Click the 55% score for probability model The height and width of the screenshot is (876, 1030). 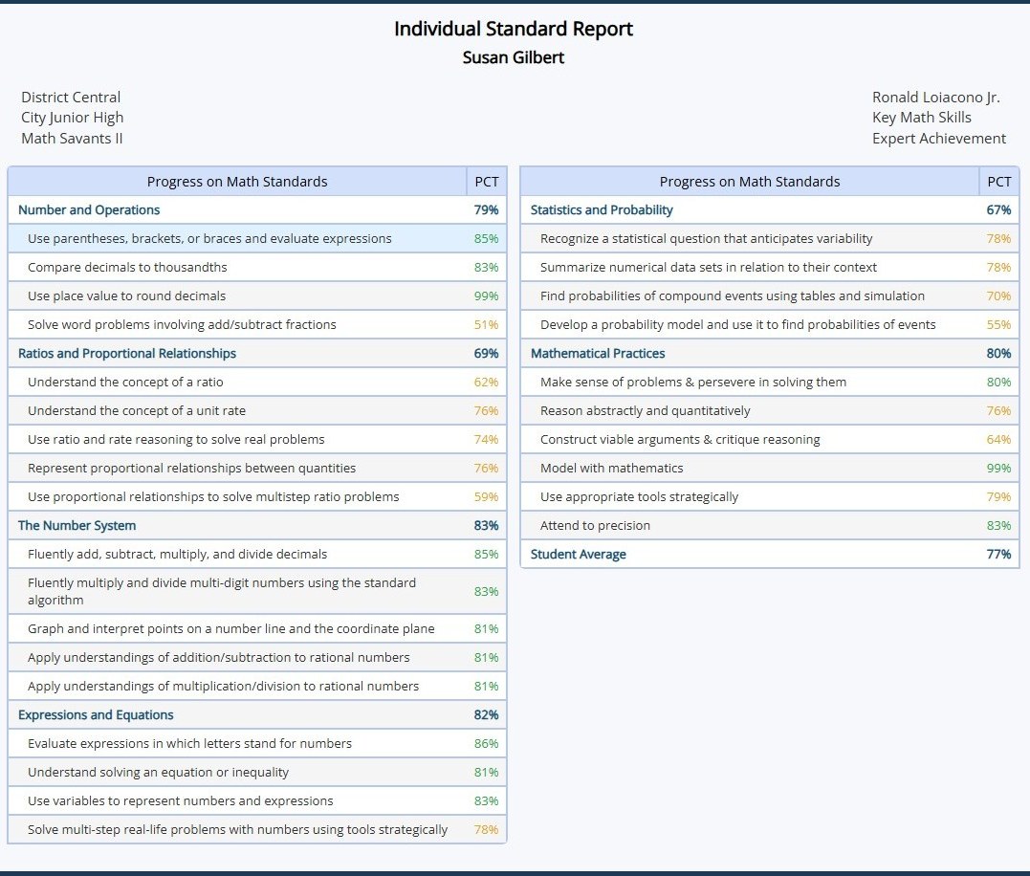[998, 324]
